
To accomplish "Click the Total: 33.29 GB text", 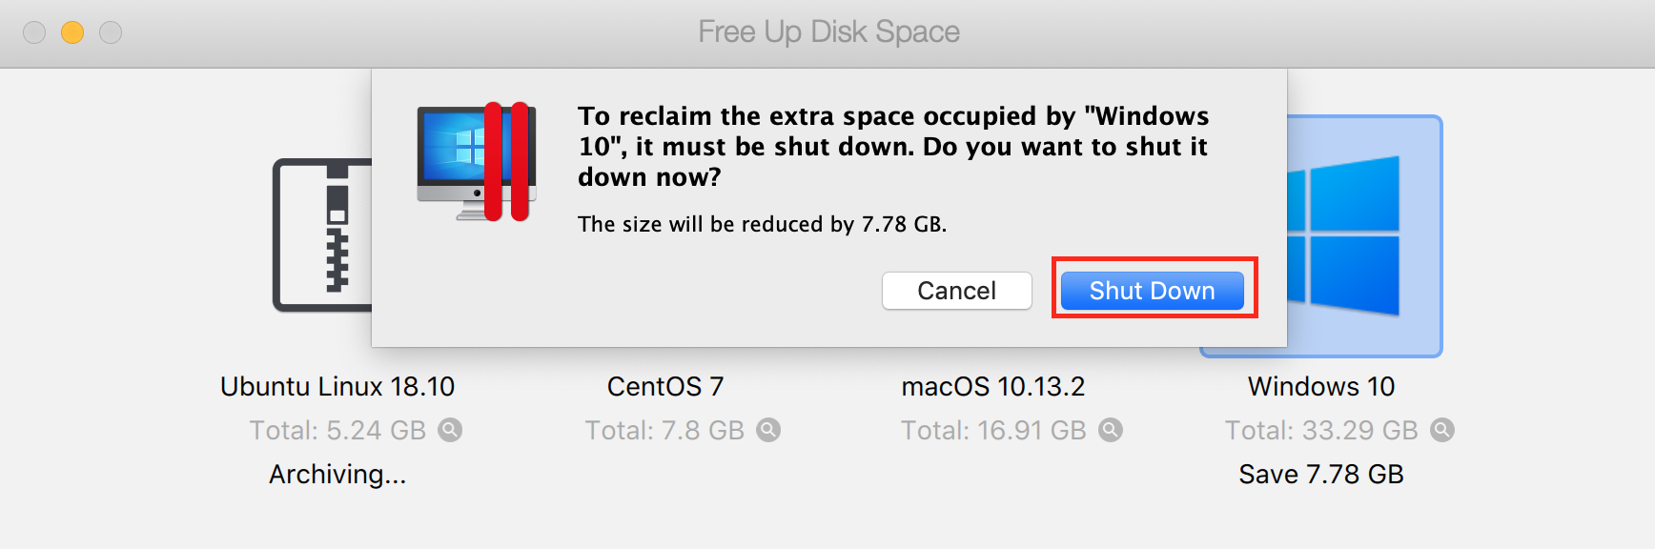I will pyautogui.click(x=1321, y=430).
